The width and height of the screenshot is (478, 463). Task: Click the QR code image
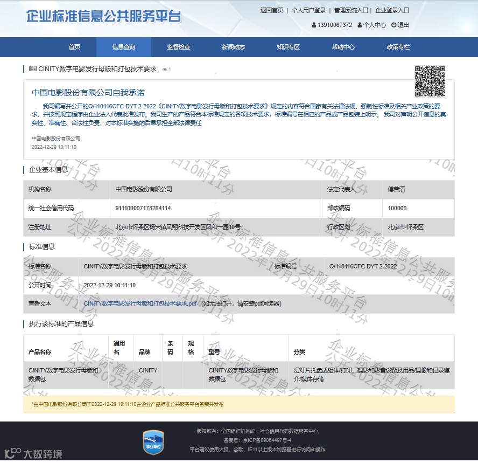coord(430,81)
